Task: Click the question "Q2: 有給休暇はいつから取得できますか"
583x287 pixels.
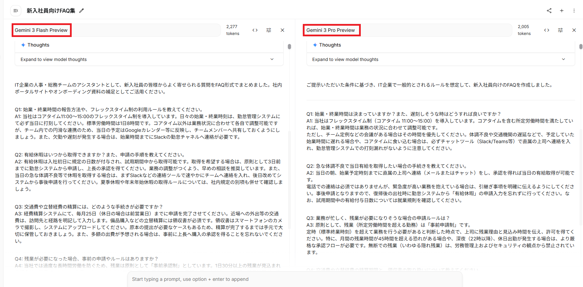Action: [x=100, y=155]
